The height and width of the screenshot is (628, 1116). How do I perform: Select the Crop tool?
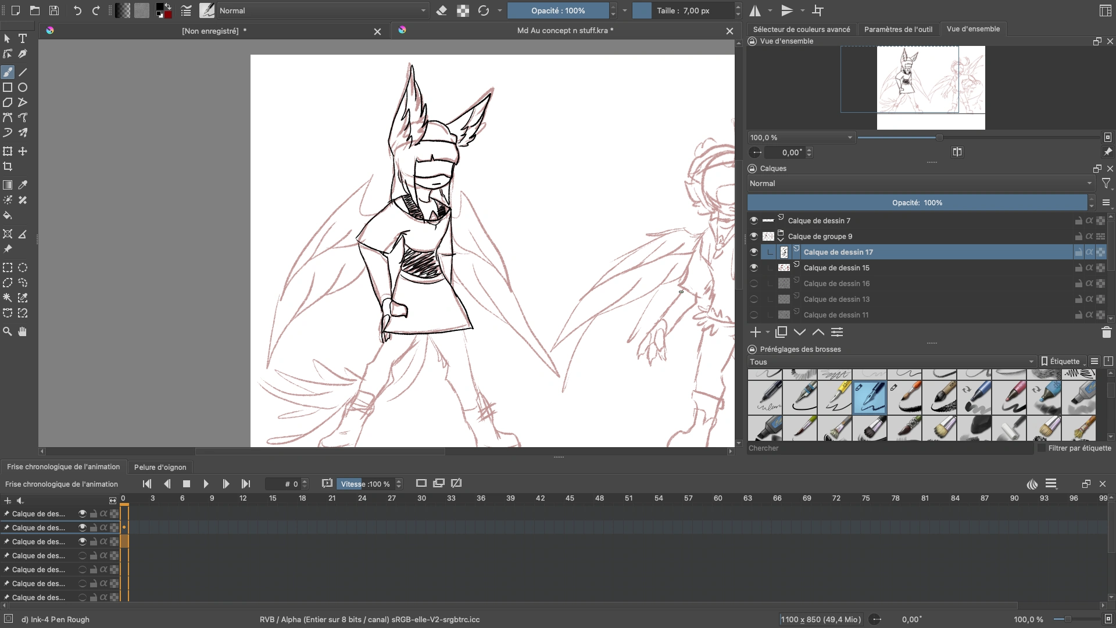click(x=8, y=167)
